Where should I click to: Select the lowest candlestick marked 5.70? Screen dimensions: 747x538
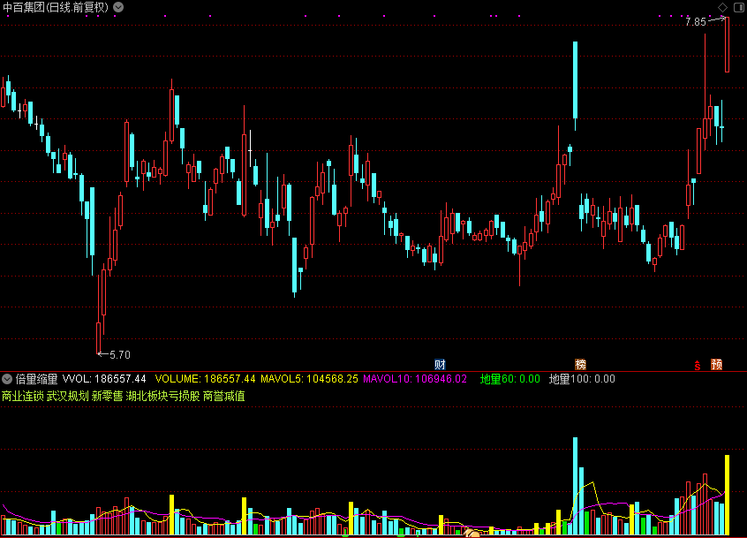pyautogui.click(x=99, y=314)
